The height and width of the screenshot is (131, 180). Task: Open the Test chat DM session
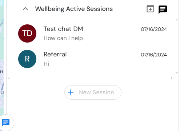(93, 33)
